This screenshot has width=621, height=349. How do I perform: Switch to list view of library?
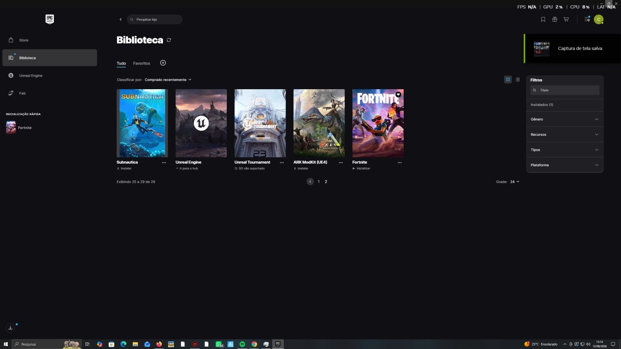coord(517,80)
